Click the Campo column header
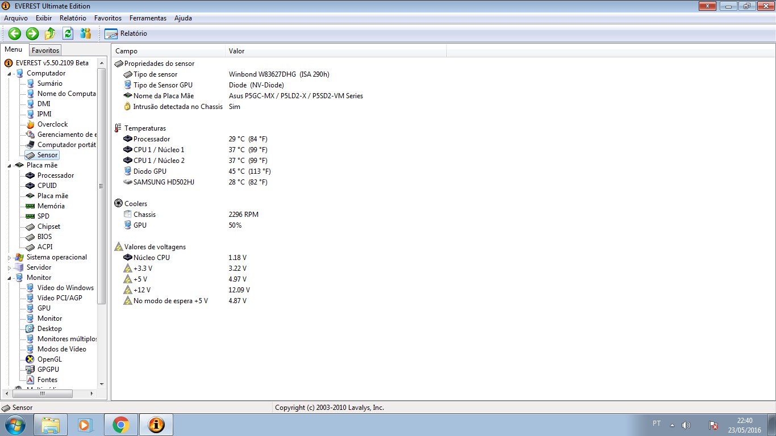This screenshot has height=436, width=776. coord(168,51)
